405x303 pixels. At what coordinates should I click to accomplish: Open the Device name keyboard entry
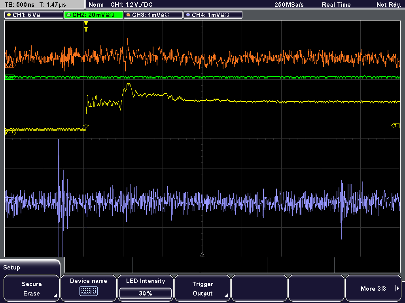(88, 288)
